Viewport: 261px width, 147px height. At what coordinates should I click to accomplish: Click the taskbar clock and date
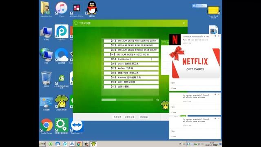point(212,144)
